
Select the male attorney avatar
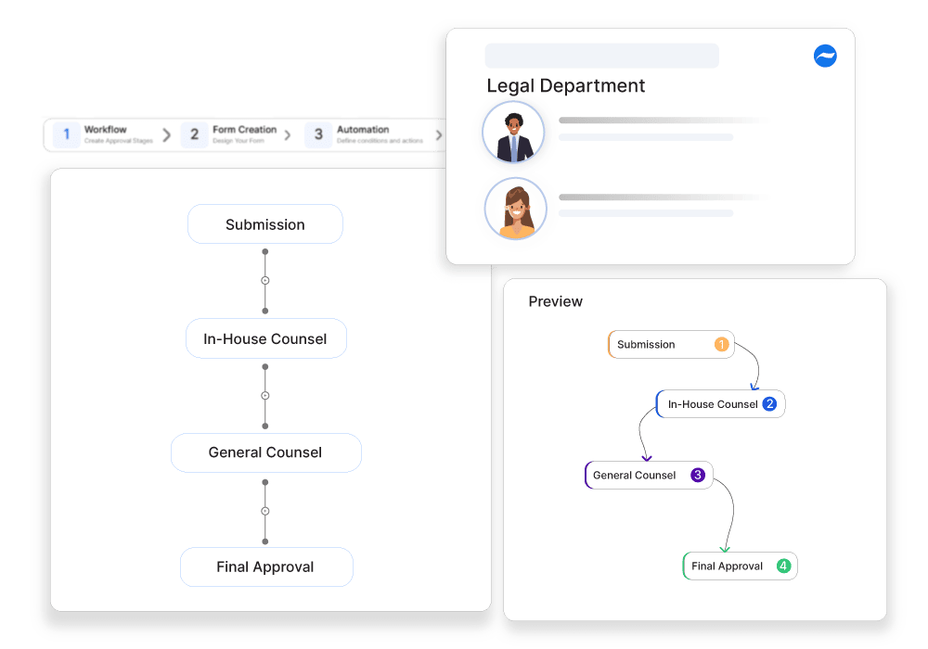(513, 132)
